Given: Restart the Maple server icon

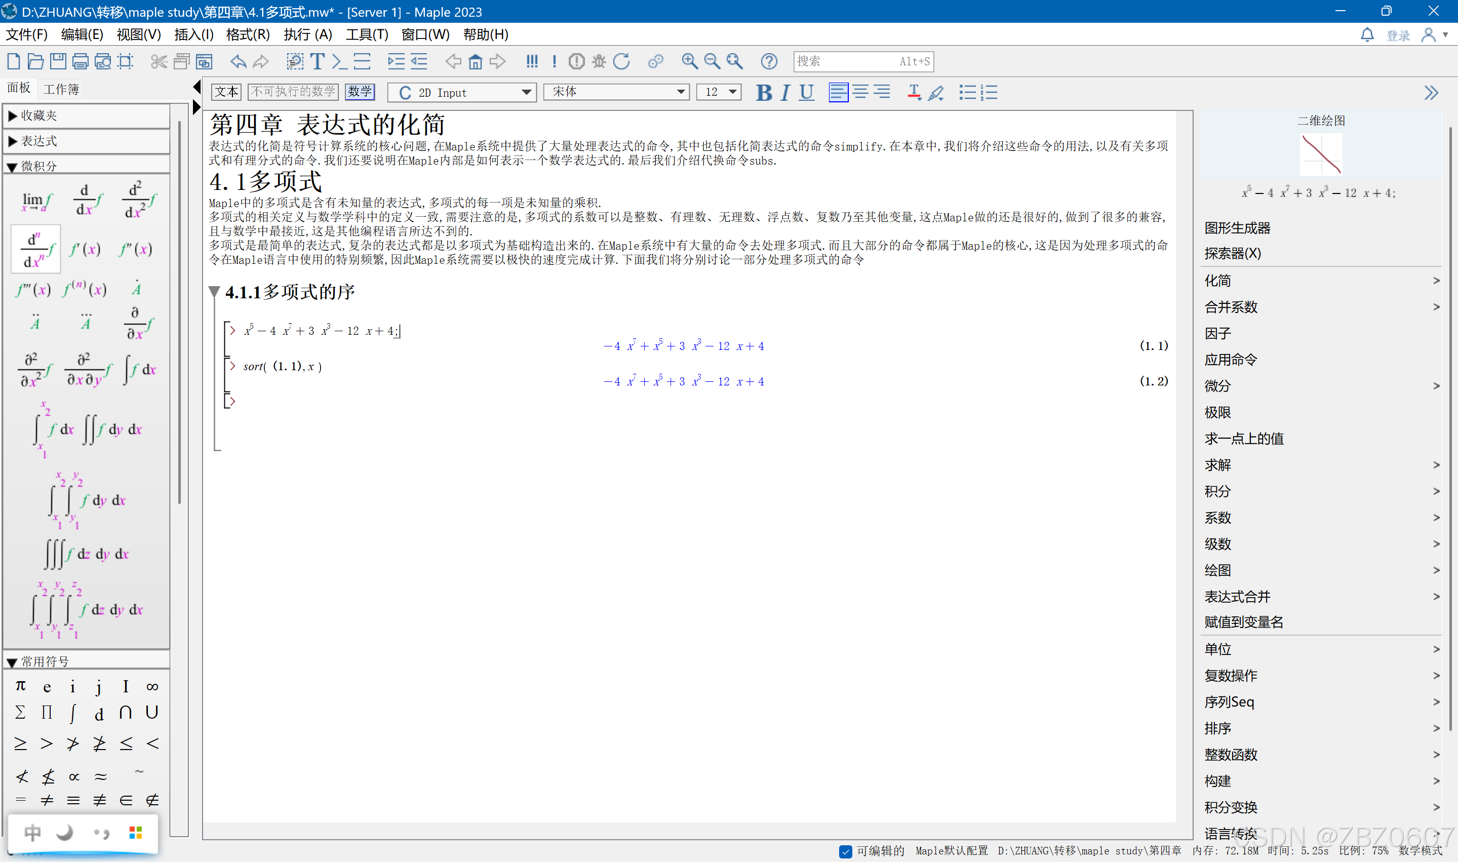Looking at the screenshot, I should tap(621, 61).
